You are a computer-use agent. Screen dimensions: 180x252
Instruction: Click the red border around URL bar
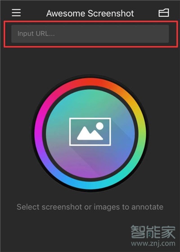pyautogui.click(x=91, y=22)
